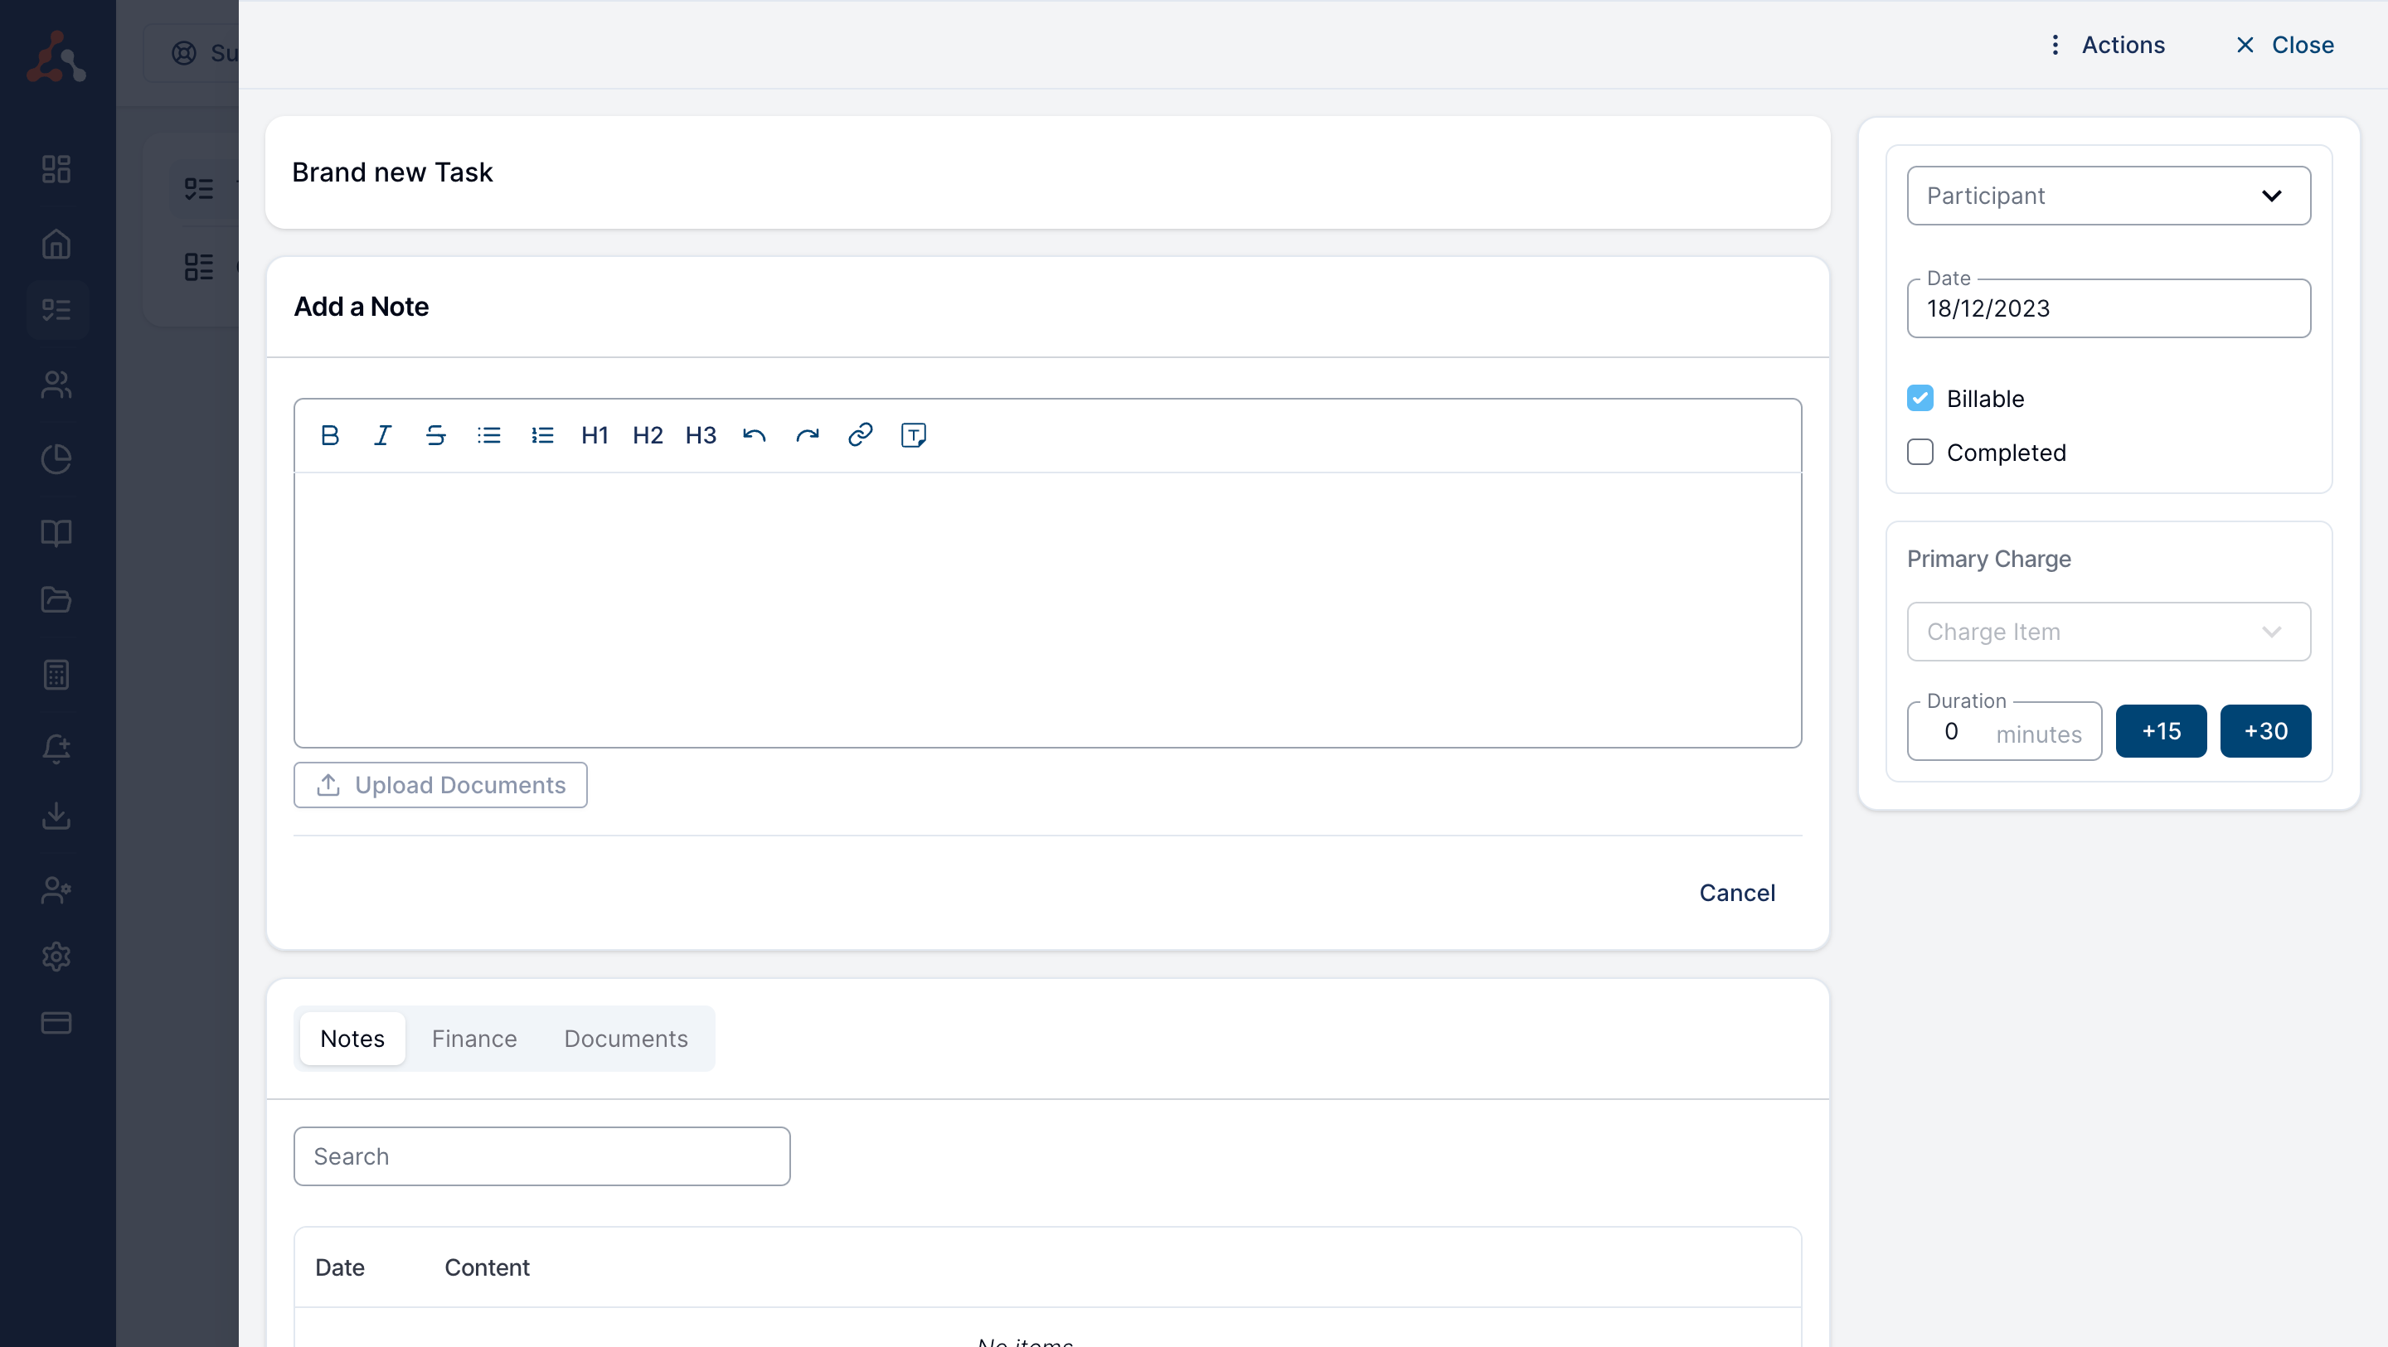Apply H2 heading style

(647, 435)
